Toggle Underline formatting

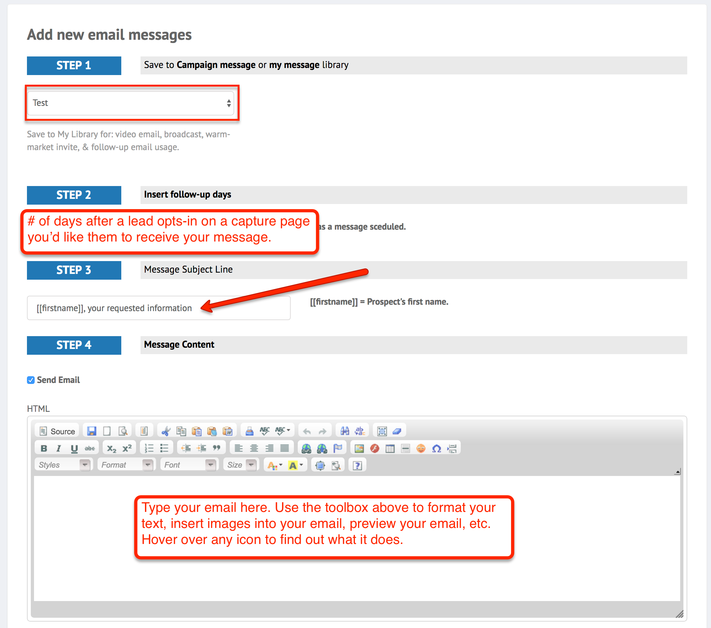pyautogui.click(x=74, y=448)
